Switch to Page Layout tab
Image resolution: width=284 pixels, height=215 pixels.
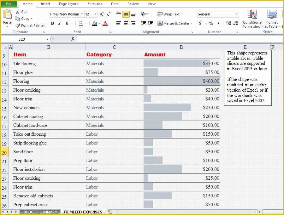[x=69, y=4]
